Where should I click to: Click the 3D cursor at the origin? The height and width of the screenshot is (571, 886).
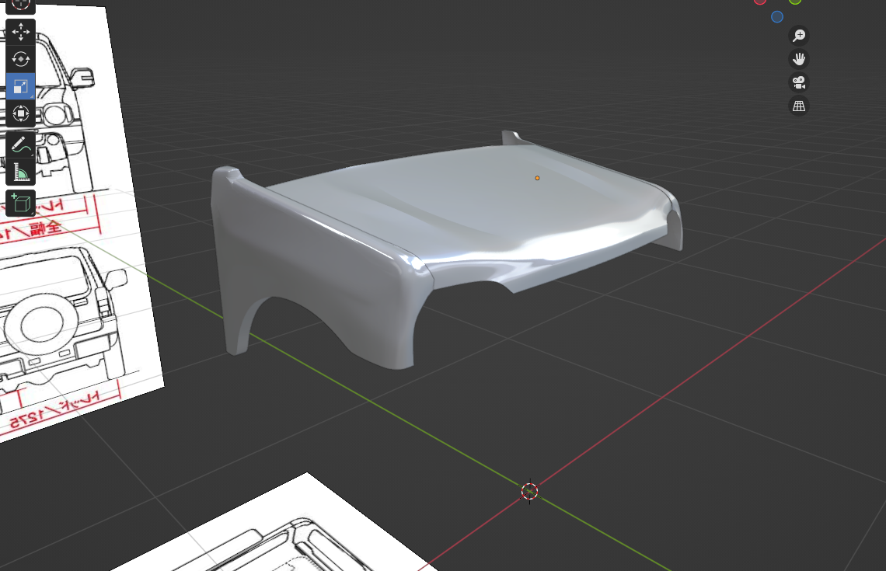pos(529,491)
